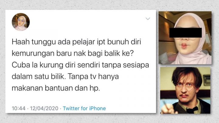Click the line starting 'Haah tunggu ada pelajar'
Image resolution: width=219 pixels, height=123 pixels.
tap(76, 42)
